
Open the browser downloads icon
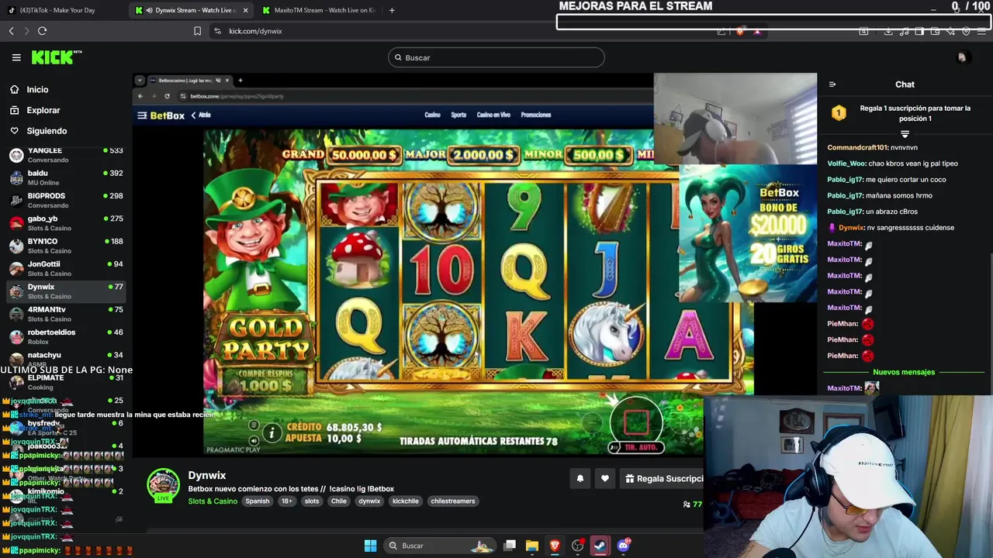point(888,31)
